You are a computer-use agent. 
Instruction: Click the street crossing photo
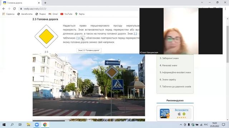[89, 85]
